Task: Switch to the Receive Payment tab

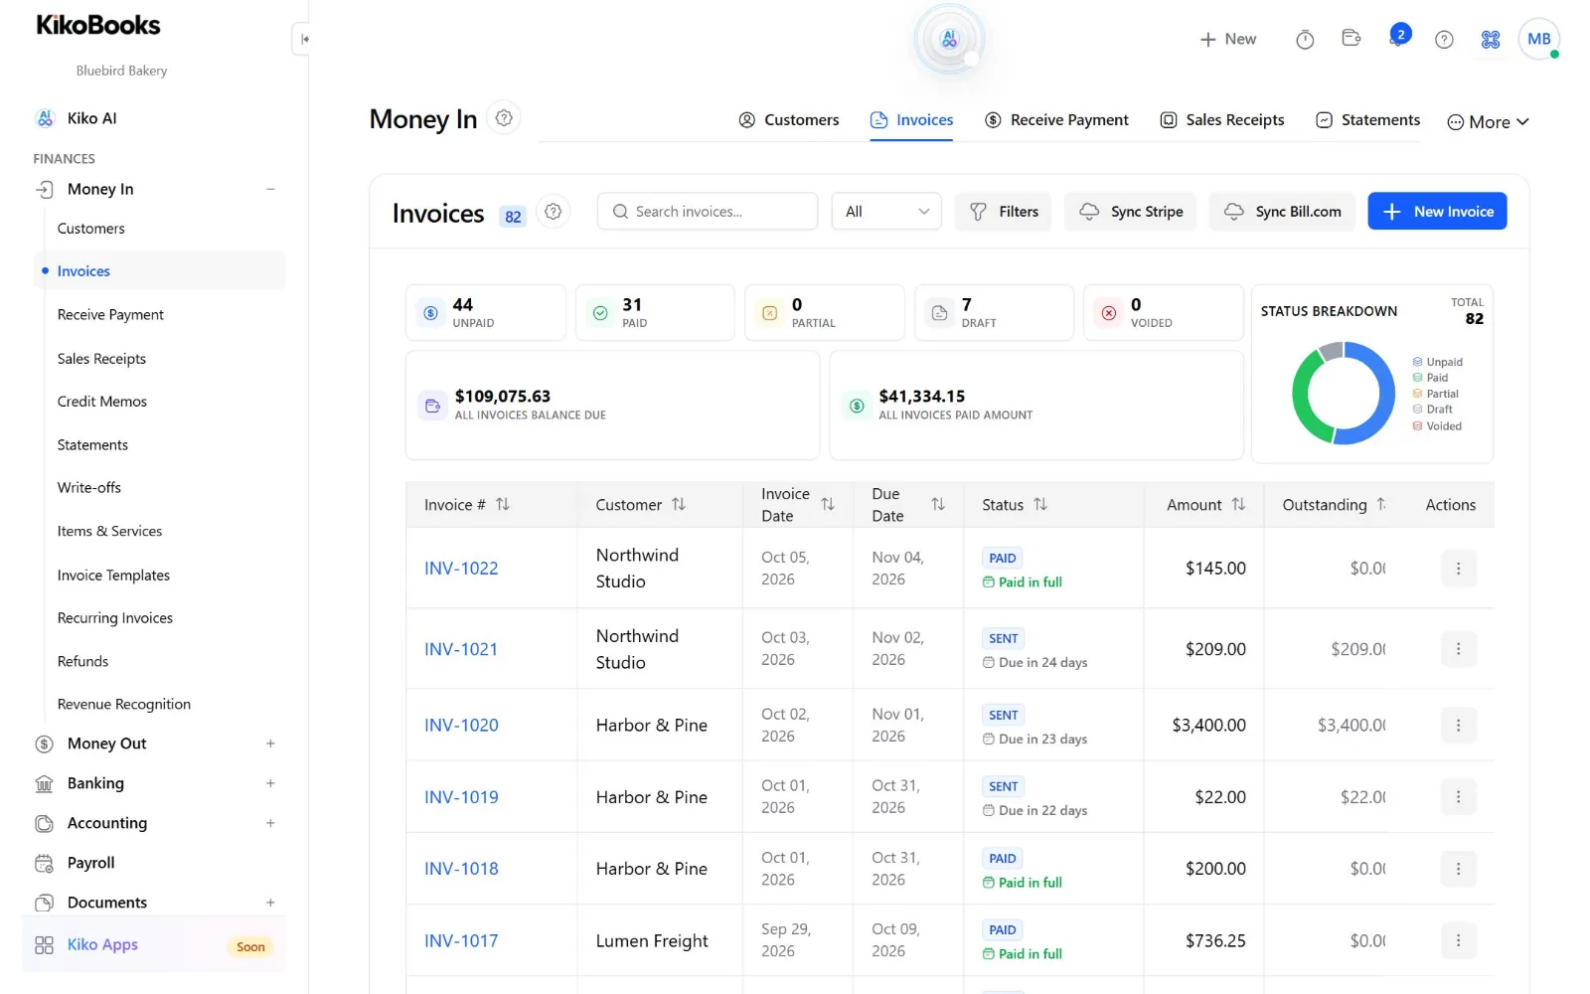Action: [1056, 120]
